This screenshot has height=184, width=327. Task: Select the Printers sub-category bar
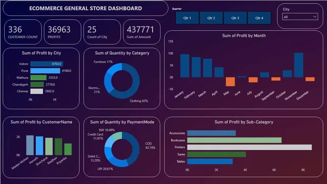click(x=249, y=147)
